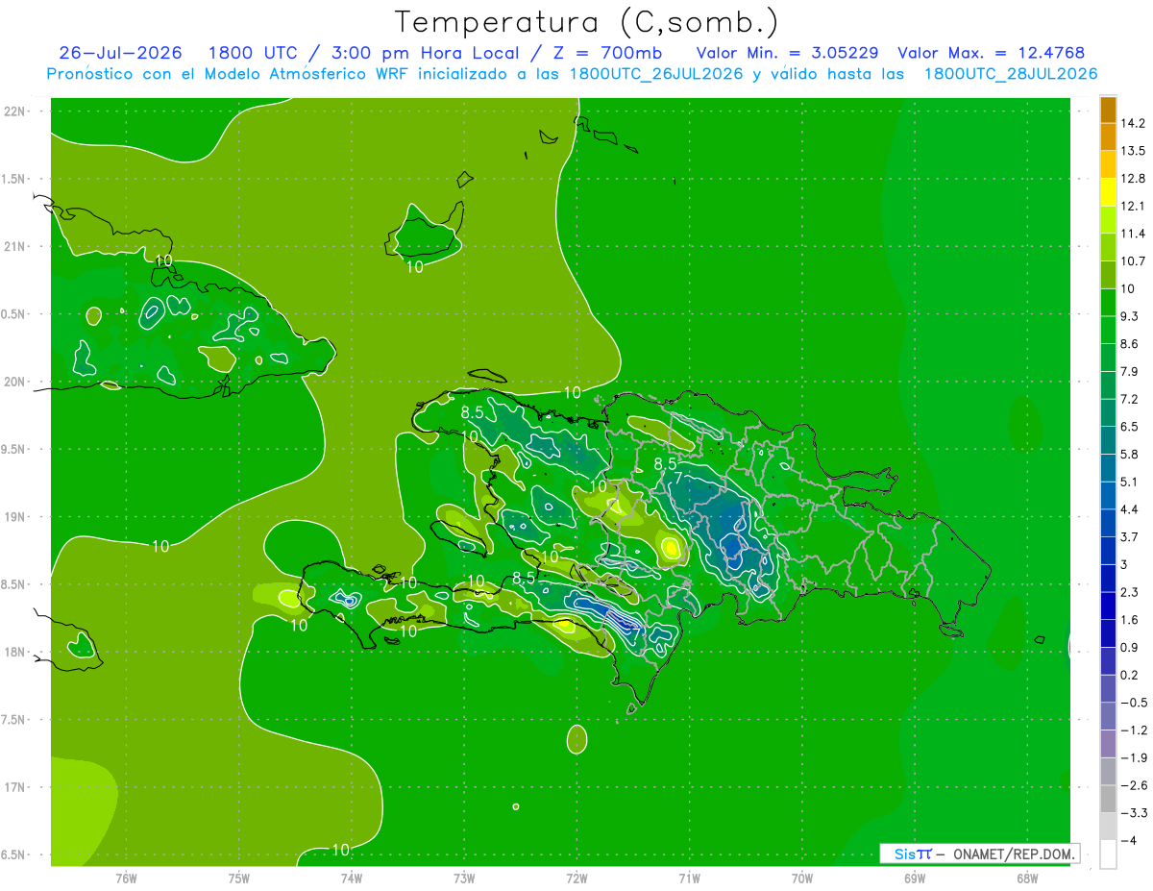Click the "-3.3" color scale label
Viewport: 1153px width, 891px height.
pyautogui.click(x=1135, y=813)
